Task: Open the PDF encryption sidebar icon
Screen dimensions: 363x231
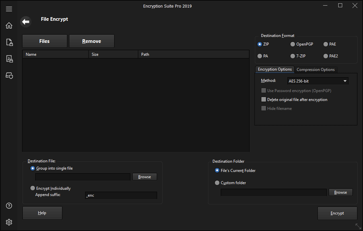Action: click(x=9, y=59)
